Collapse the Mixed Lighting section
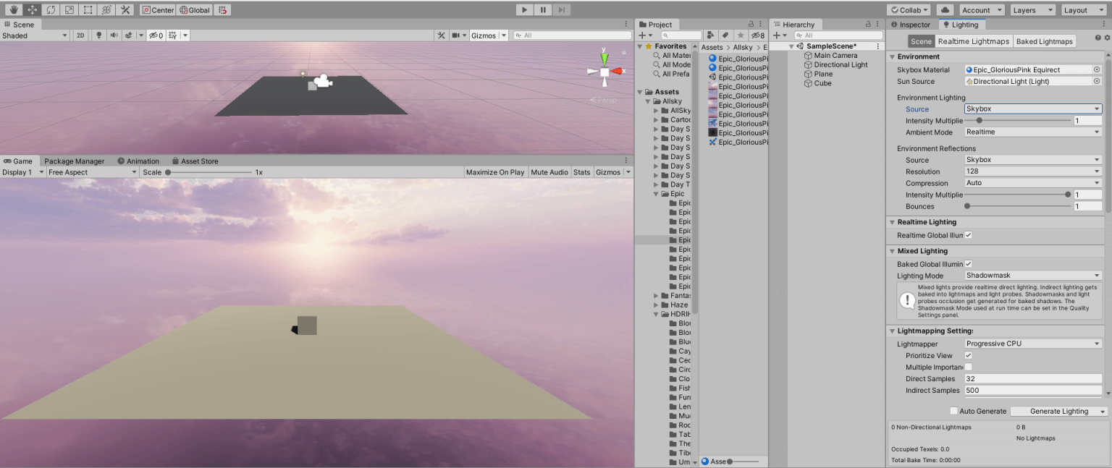Viewport: 1112px width, 468px height. pyautogui.click(x=893, y=251)
